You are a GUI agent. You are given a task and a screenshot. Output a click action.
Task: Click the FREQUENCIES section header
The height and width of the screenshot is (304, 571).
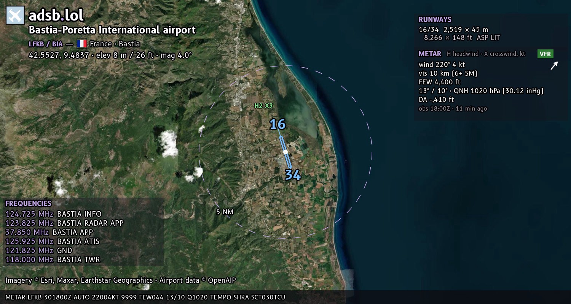[28, 204]
